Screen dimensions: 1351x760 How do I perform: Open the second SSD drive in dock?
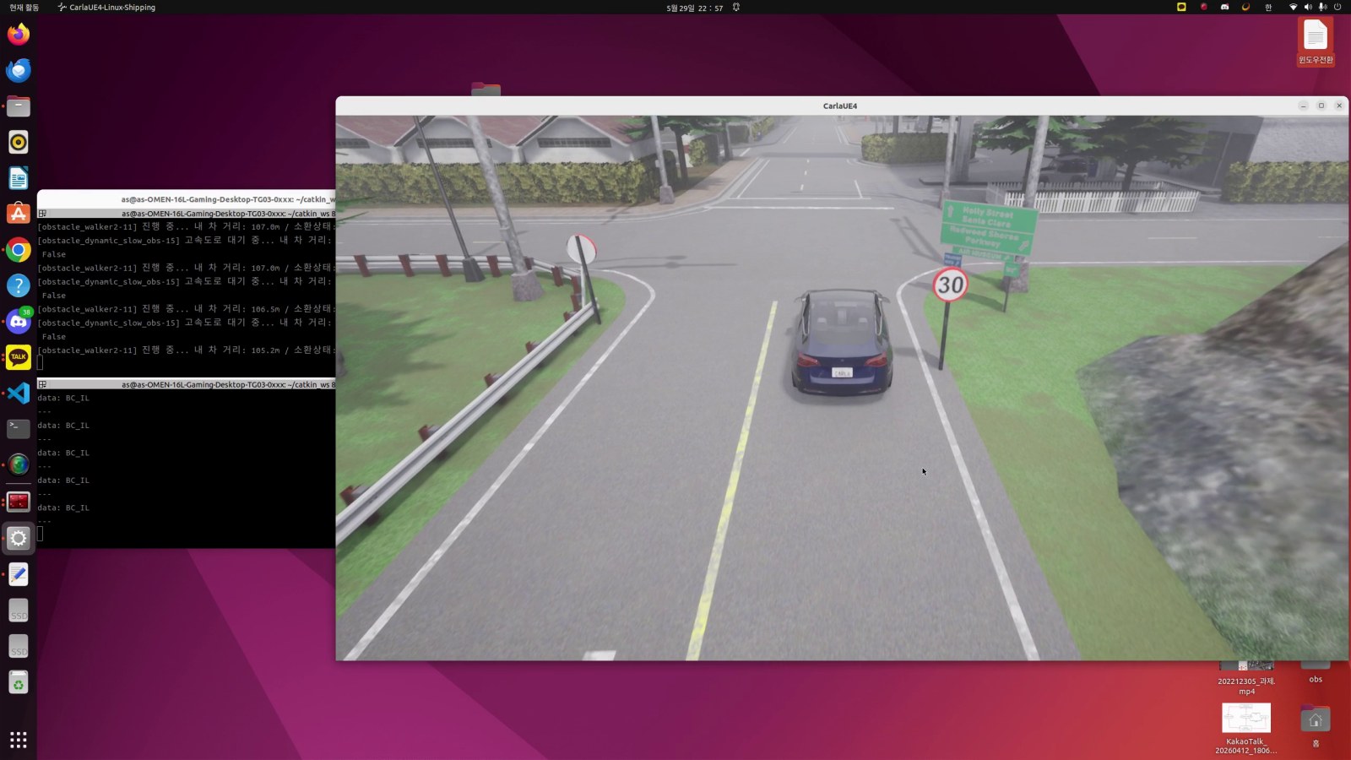tap(19, 647)
